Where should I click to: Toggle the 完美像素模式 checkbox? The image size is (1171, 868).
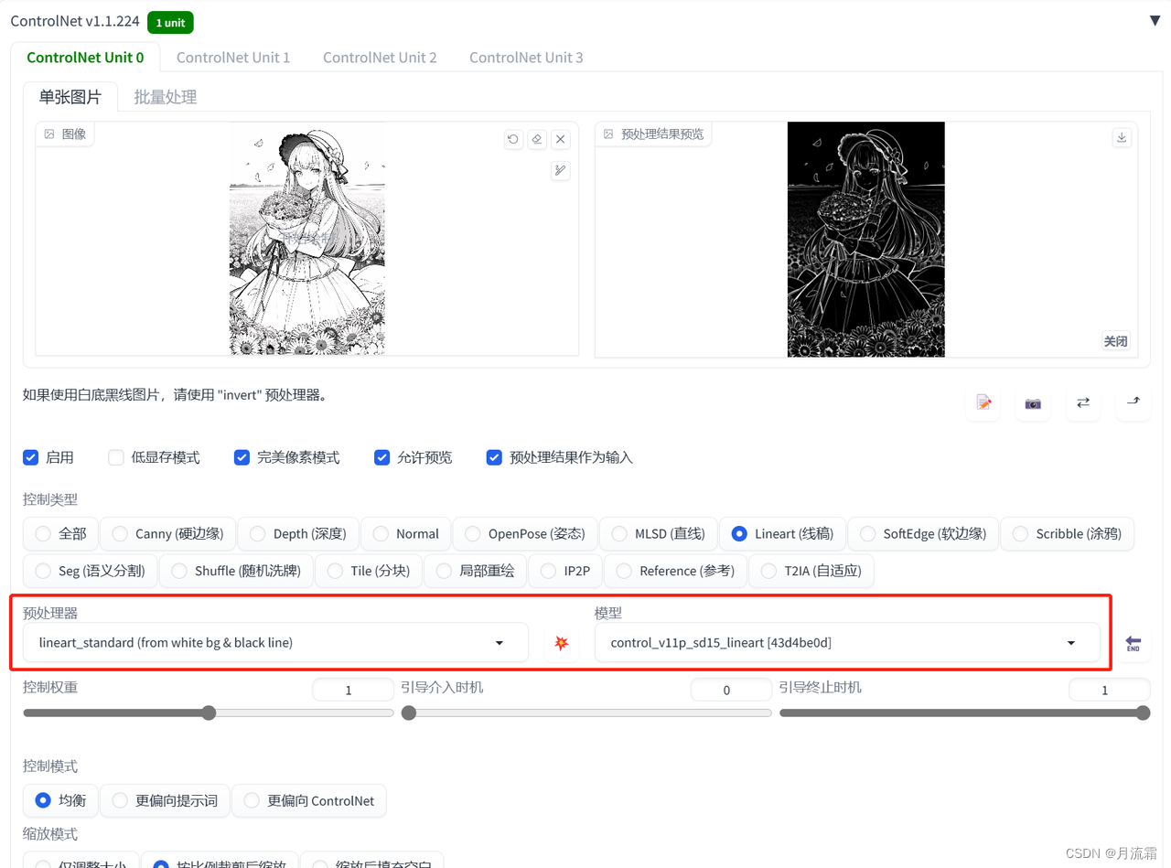coord(242,457)
